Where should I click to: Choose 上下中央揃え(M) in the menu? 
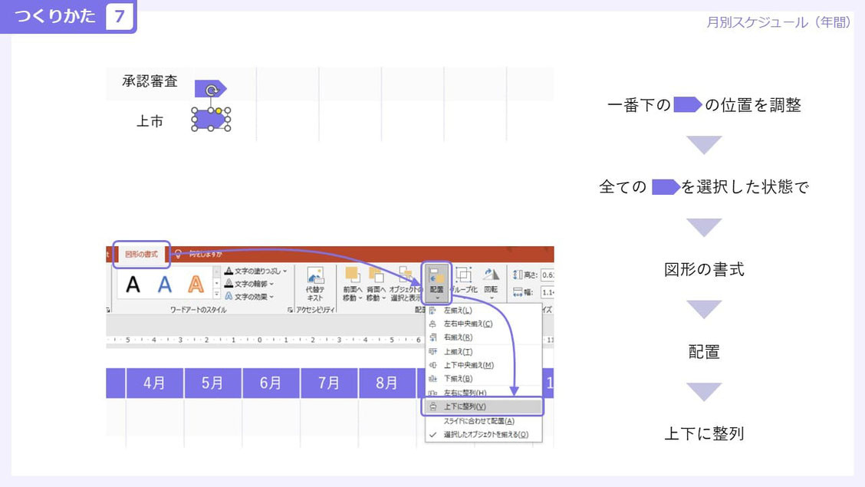pos(483,365)
